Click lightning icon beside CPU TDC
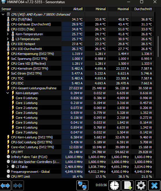161x191 pixels. tap(8, 78)
